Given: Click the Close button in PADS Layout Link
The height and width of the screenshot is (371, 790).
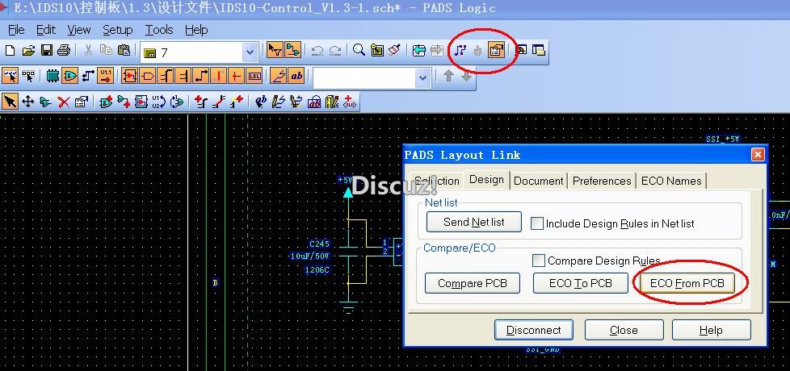Looking at the screenshot, I should click(x=624, y=331).
